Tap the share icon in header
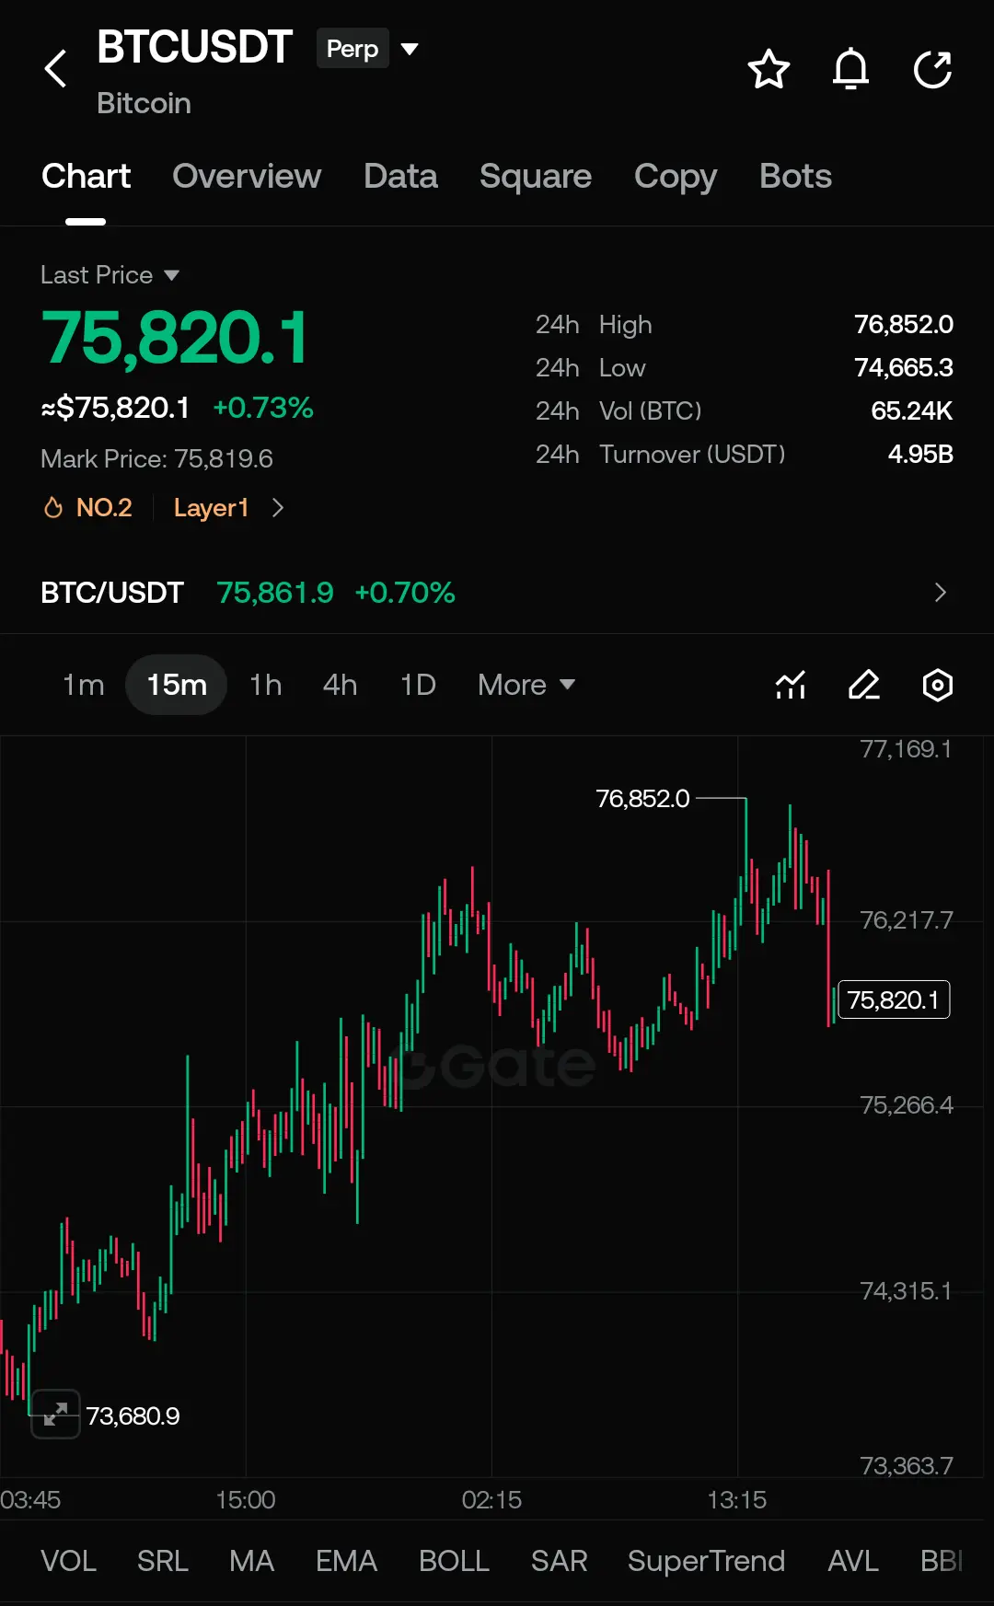Screen dimensions: 994x1606 [932, 69]
